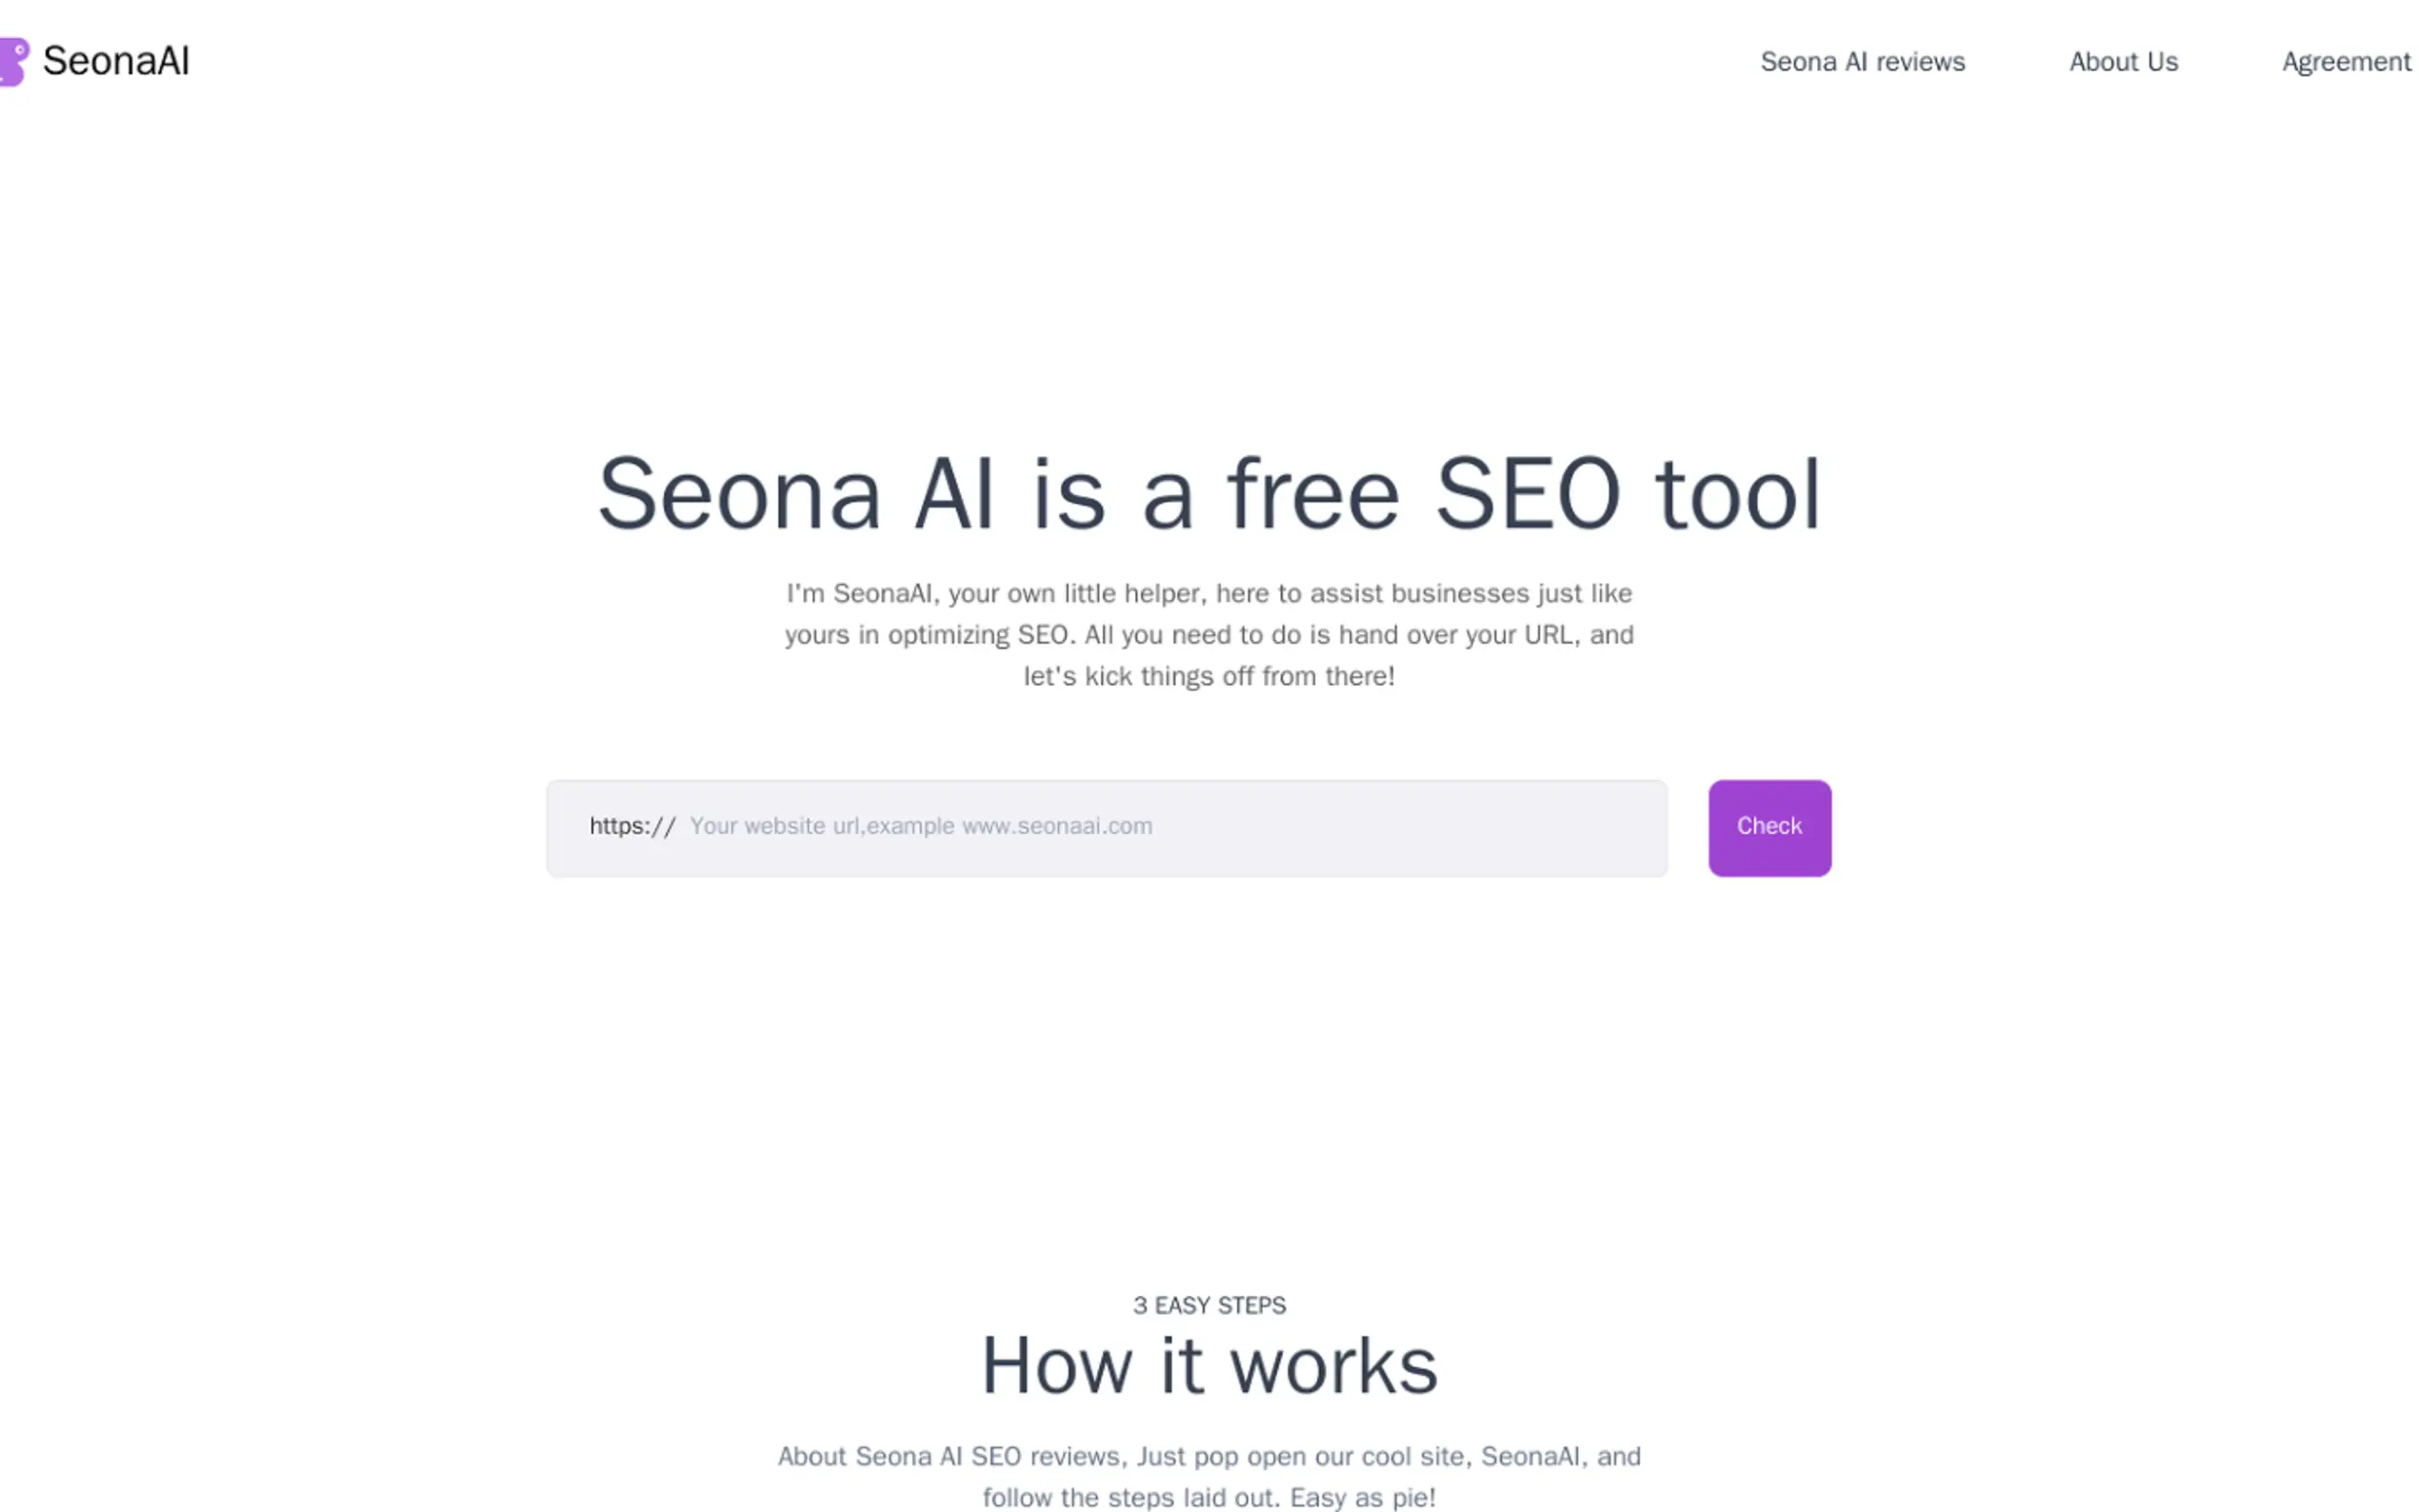Open the Seona AI reviews page
The image size is (2419, 1512).
tap(1862, 62)
